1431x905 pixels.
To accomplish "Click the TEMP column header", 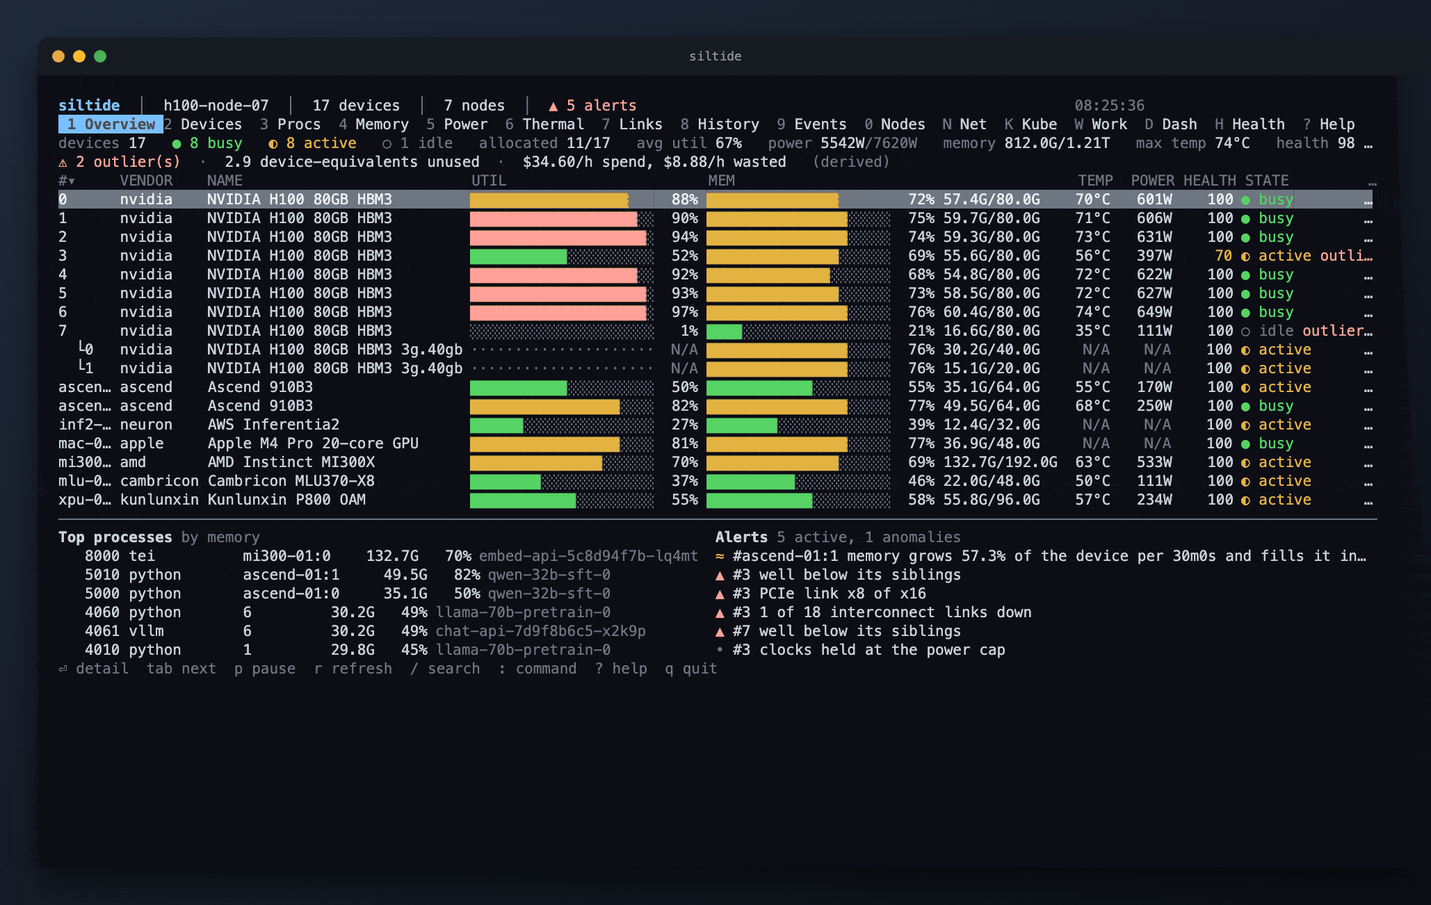I will click(1095, 181).
